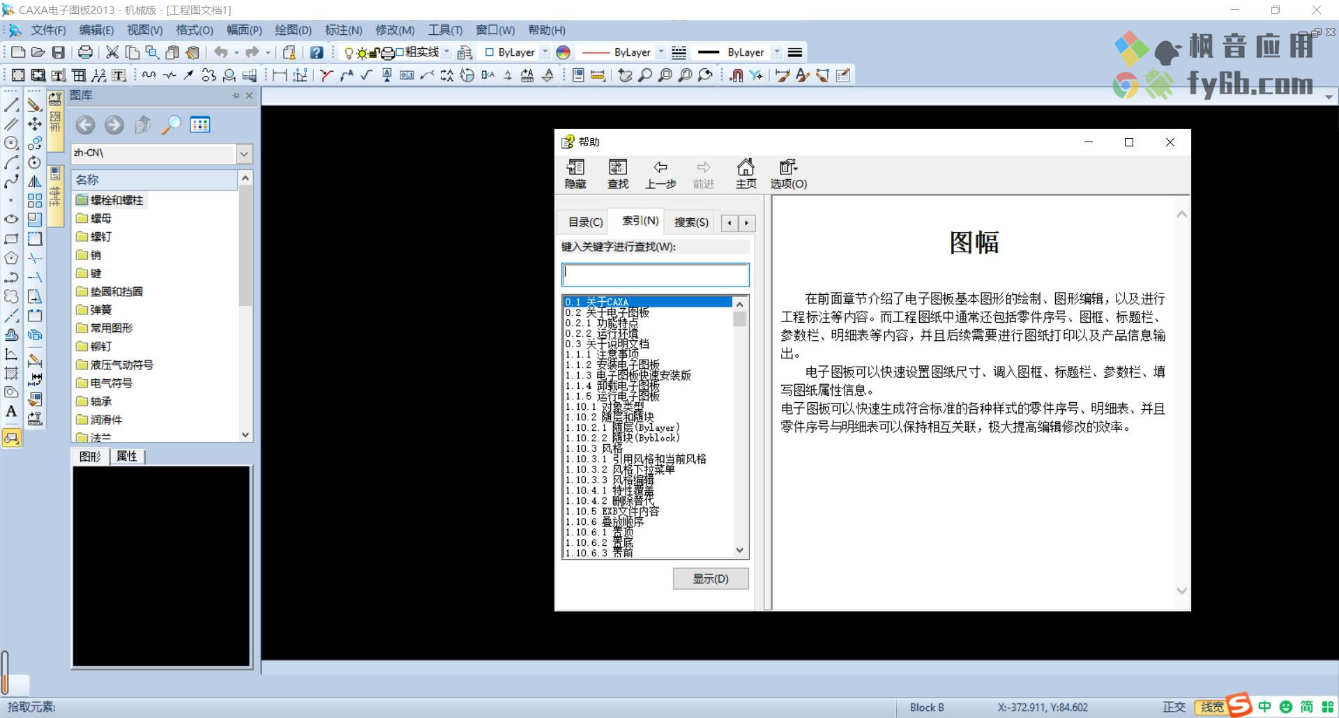Switch to the 目录(C) tab in Help

tap(585, 222)
